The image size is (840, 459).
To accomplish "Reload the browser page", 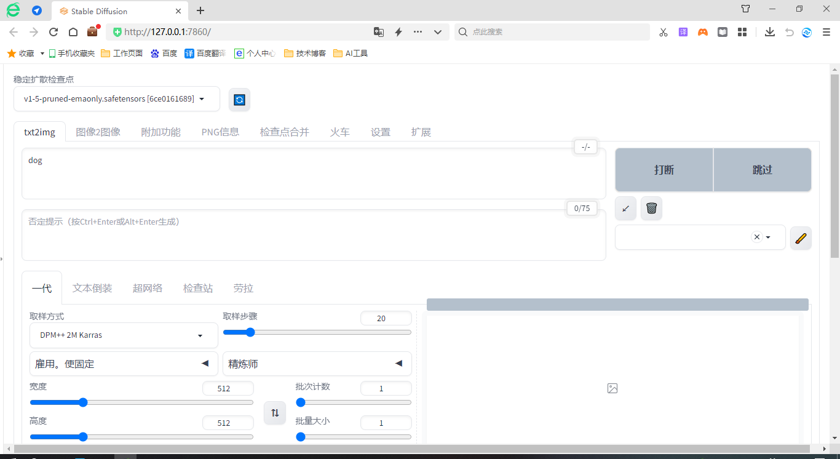I will tap(53, 32).
